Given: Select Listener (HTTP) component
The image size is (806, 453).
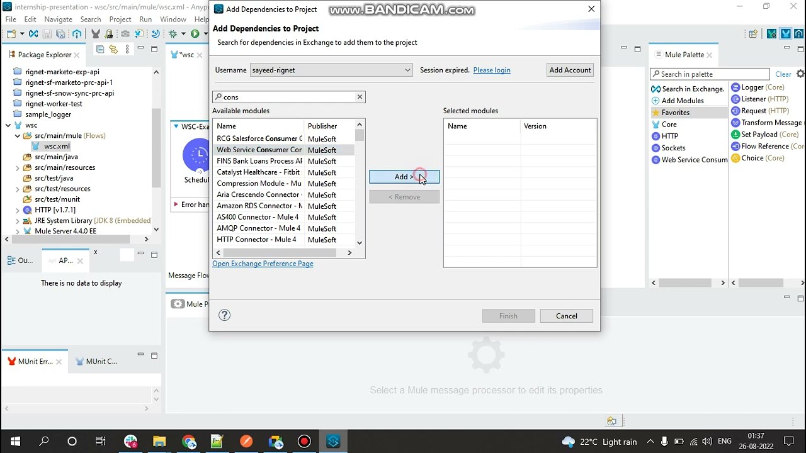Looking at the screenshot, I should pyautogui.click(x=760, y=99).
